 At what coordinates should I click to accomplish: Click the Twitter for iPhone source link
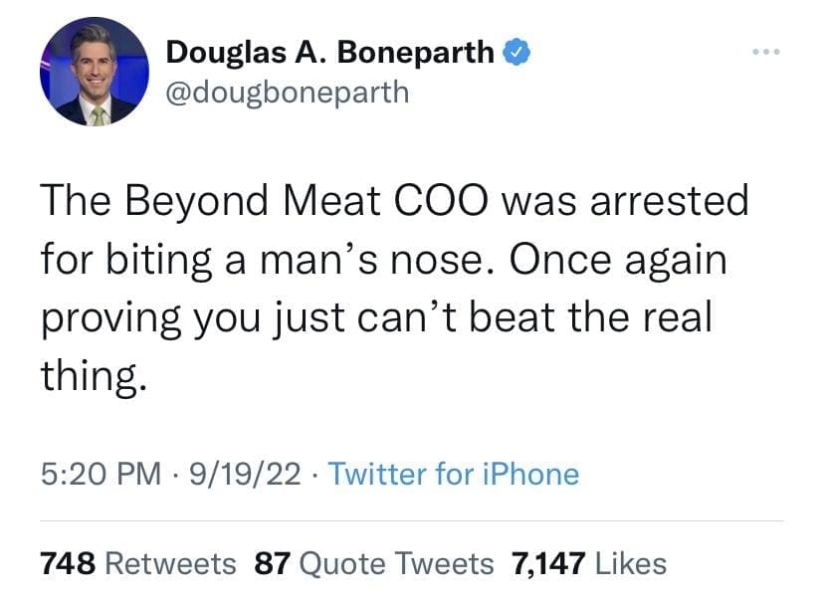coord(453,473)
